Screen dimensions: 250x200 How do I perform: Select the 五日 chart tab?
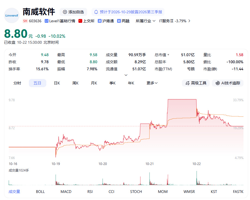coord(38,83)
